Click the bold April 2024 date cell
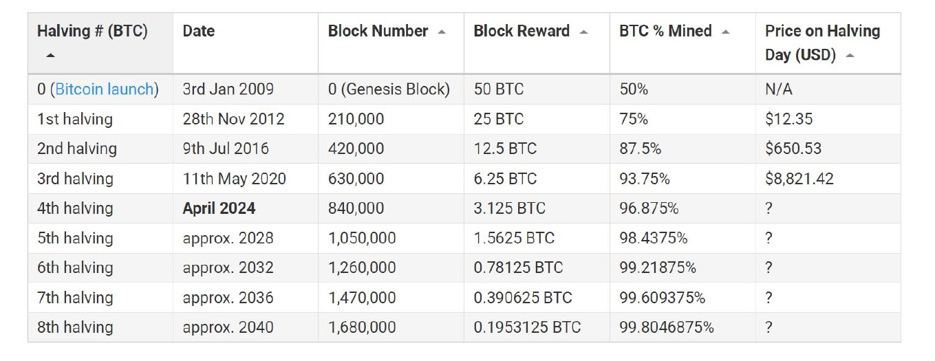The width and height of the screenshot is (935, 361). pyautogui.click(x=219, y=208)
